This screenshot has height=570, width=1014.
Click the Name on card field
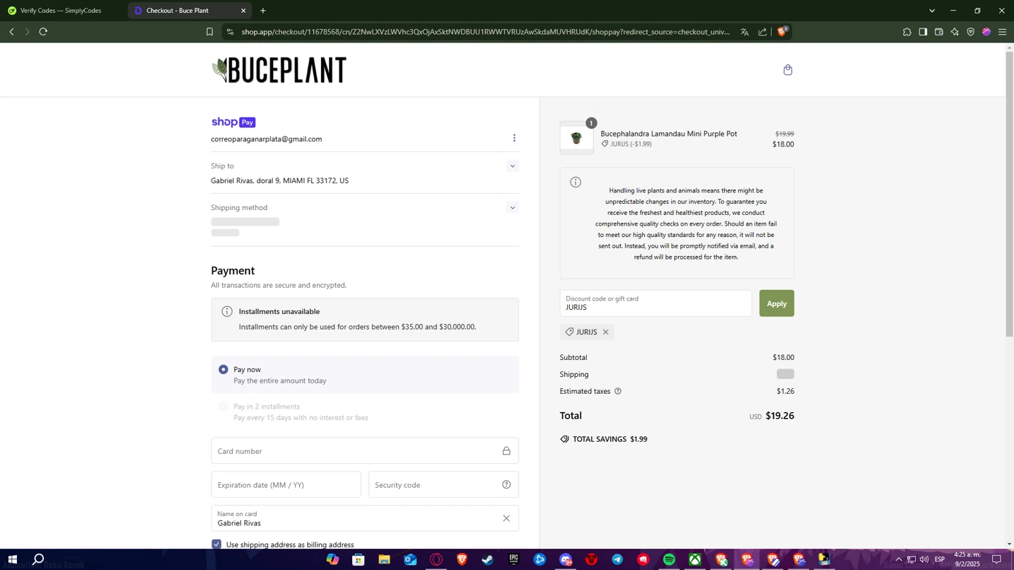click(364, 518)
